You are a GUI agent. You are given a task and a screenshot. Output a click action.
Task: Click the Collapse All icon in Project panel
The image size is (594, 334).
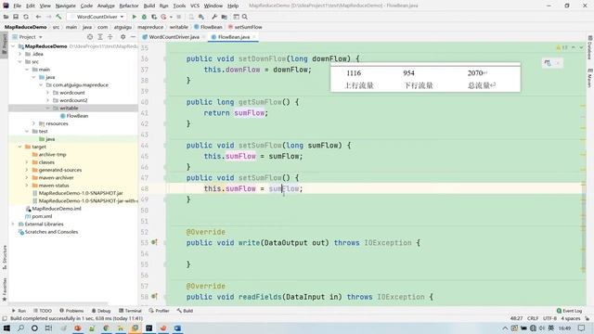click(x=110, y=37)
